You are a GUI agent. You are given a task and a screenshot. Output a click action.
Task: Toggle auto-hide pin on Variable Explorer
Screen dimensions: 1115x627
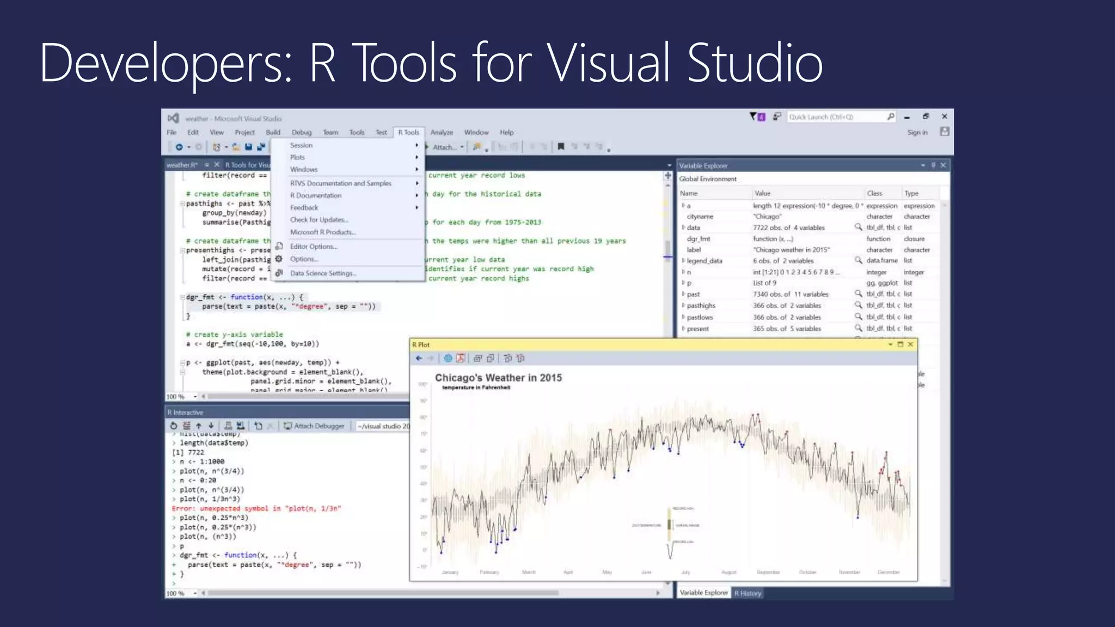[933, 165]
